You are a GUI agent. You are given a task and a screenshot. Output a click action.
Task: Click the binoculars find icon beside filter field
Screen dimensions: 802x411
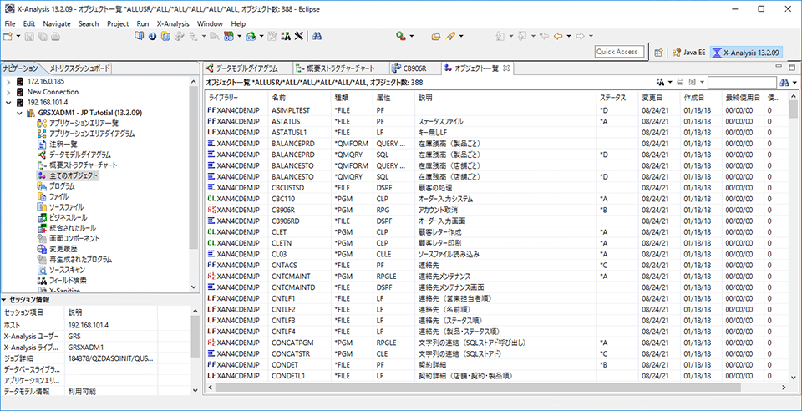tap(784, 82)
